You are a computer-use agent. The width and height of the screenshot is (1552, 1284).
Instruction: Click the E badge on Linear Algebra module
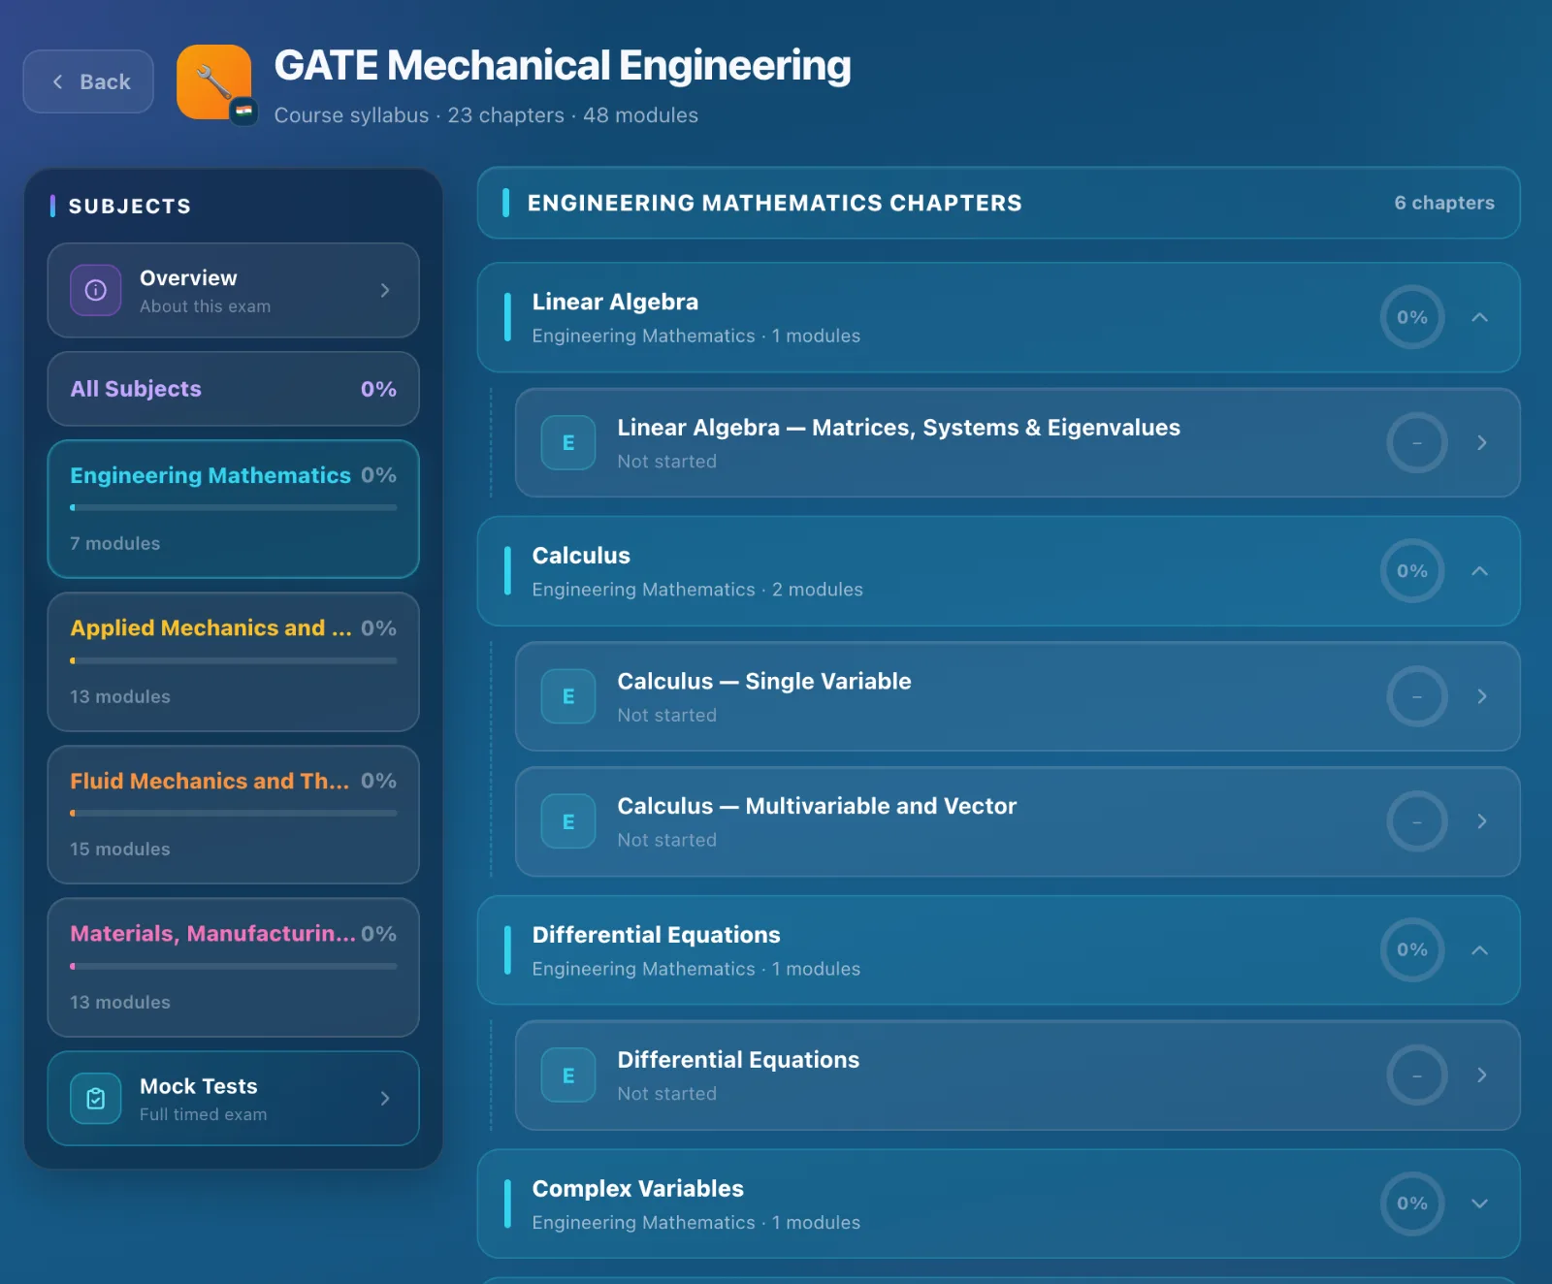pyautogui.click(x=568, y=442)
